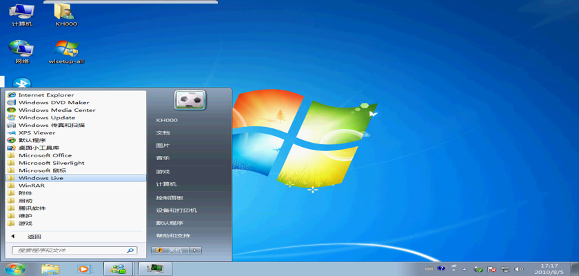Click the Start orb on the taskbar
The image size is (579, 276).
click(x=15, y=269)
